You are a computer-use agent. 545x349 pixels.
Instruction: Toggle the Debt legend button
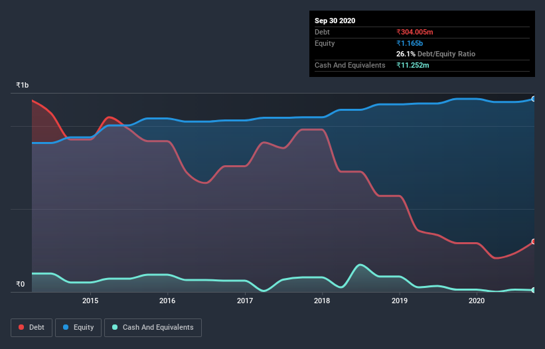pos(31,328)
